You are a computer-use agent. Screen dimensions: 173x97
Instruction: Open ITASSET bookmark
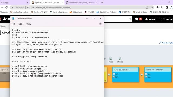click(x=89, y=12)
